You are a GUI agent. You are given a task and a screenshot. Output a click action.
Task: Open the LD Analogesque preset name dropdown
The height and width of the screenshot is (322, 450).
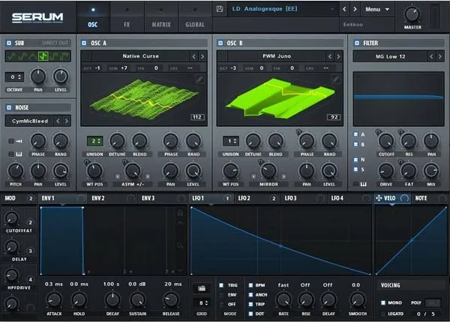coord(283,9)
